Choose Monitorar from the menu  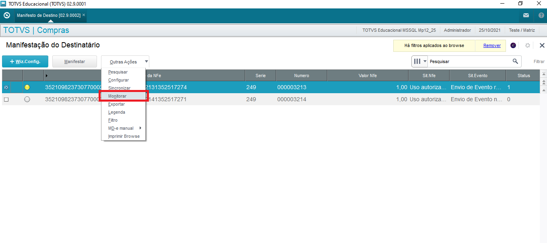[117, 96]
